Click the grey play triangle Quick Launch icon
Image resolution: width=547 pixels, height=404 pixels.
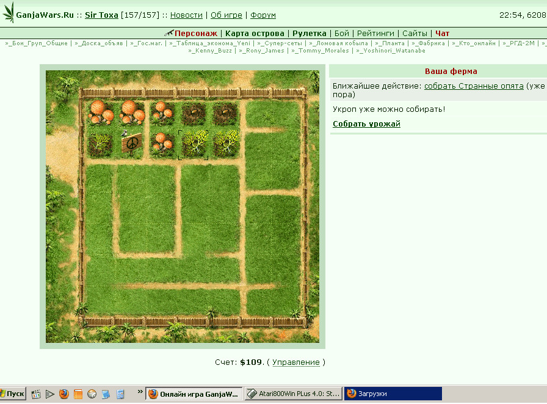point(50,394)
